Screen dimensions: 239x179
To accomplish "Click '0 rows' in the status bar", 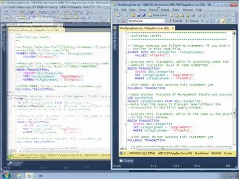I will click(228, 153).
